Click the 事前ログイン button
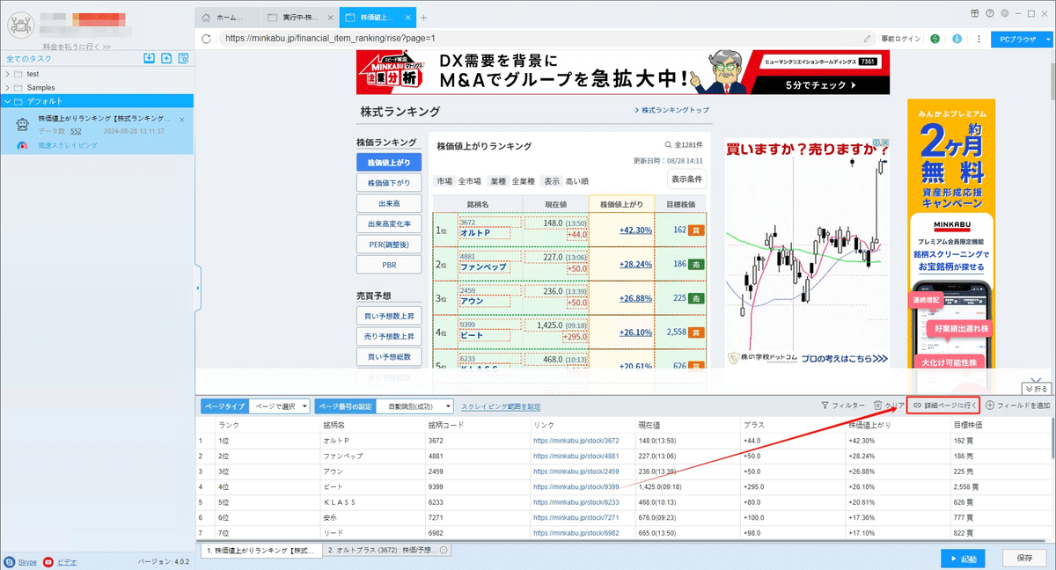The width and height of the screenshot is (1056, 570). [901, 39]
